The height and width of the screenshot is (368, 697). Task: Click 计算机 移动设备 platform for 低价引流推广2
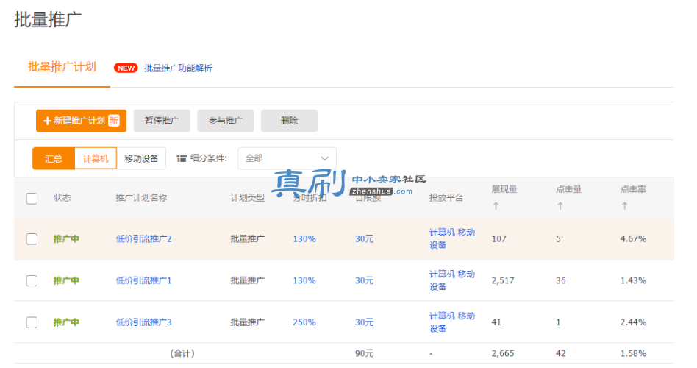[x=452, y=238]
